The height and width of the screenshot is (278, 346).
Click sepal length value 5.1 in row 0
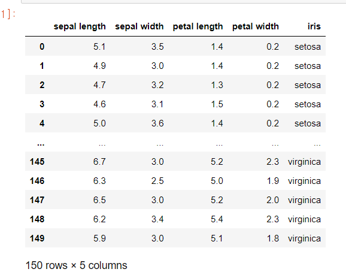click(x=99, y=47)
